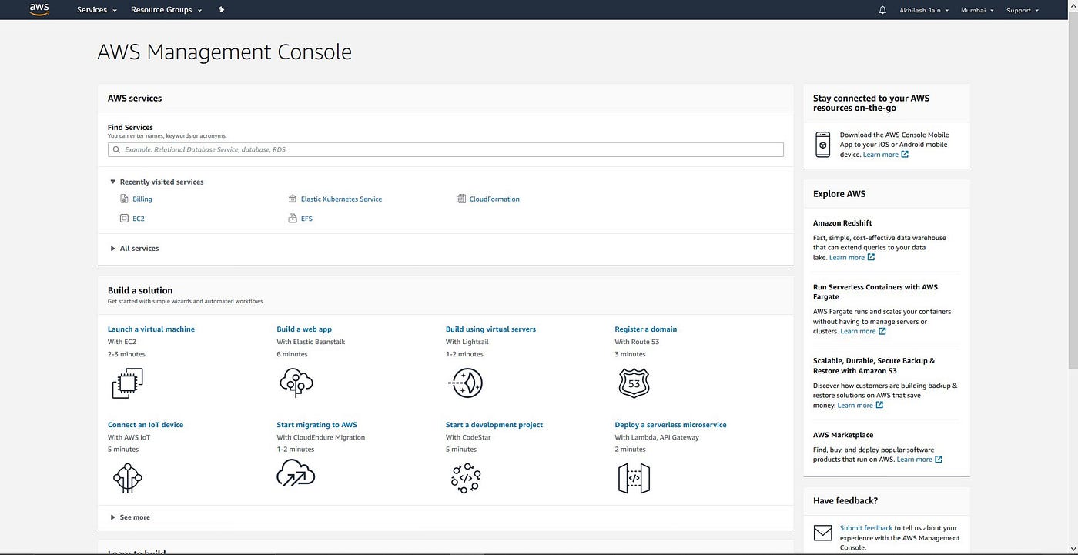This screenshot has height=555, width=1078.
Task: Click the CloudFormation service icon
Action: [461, 199]
